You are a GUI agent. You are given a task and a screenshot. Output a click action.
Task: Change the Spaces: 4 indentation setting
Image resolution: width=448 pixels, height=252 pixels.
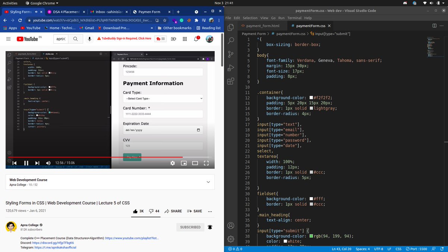click(363, 249)
